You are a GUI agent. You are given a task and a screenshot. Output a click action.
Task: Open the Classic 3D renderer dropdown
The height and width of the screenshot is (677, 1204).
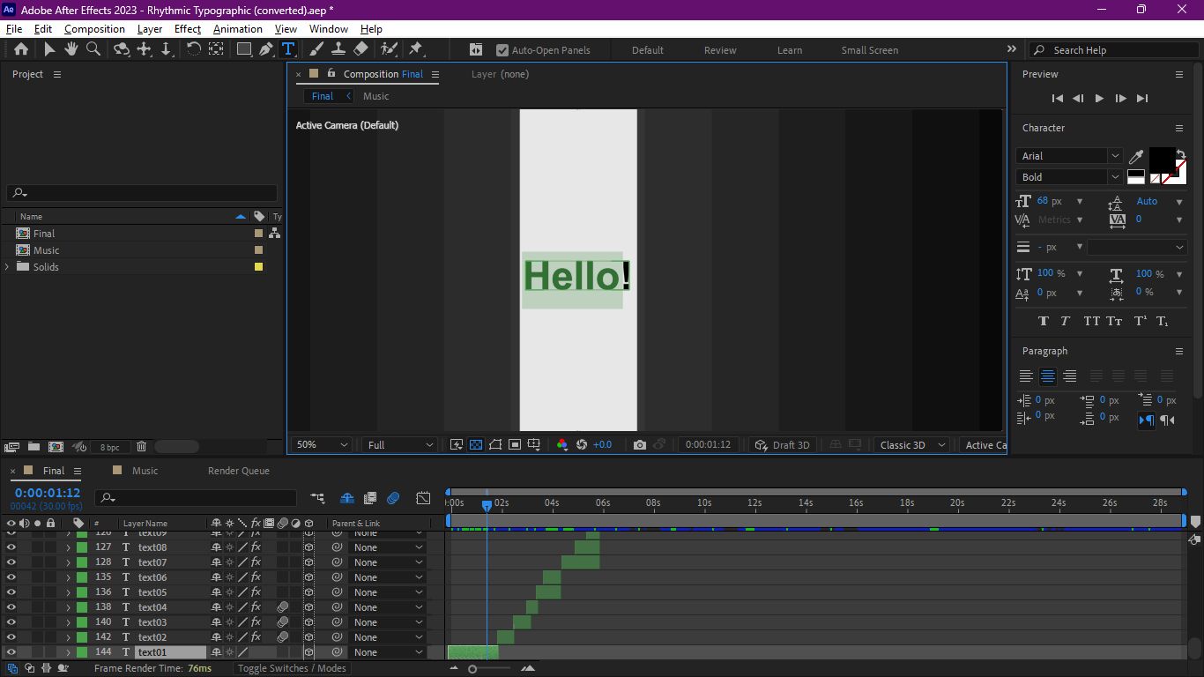911,445
